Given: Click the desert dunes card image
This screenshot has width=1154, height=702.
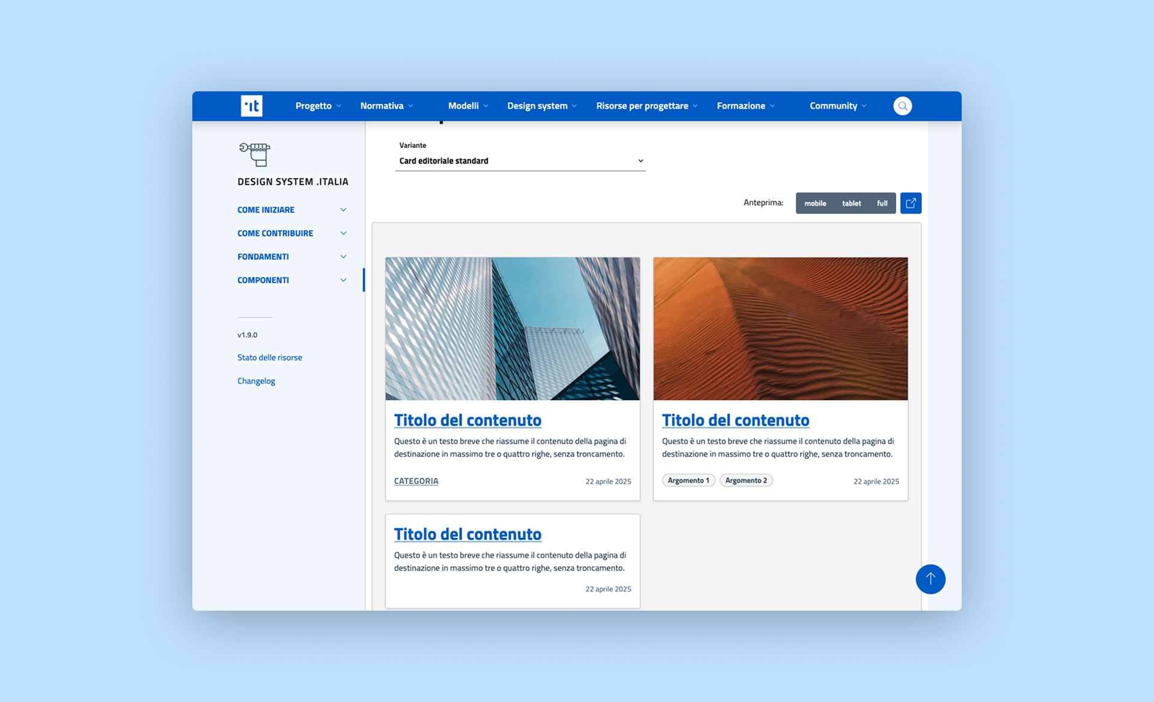Looking at the screenshot, I should (x=780, y=329).
